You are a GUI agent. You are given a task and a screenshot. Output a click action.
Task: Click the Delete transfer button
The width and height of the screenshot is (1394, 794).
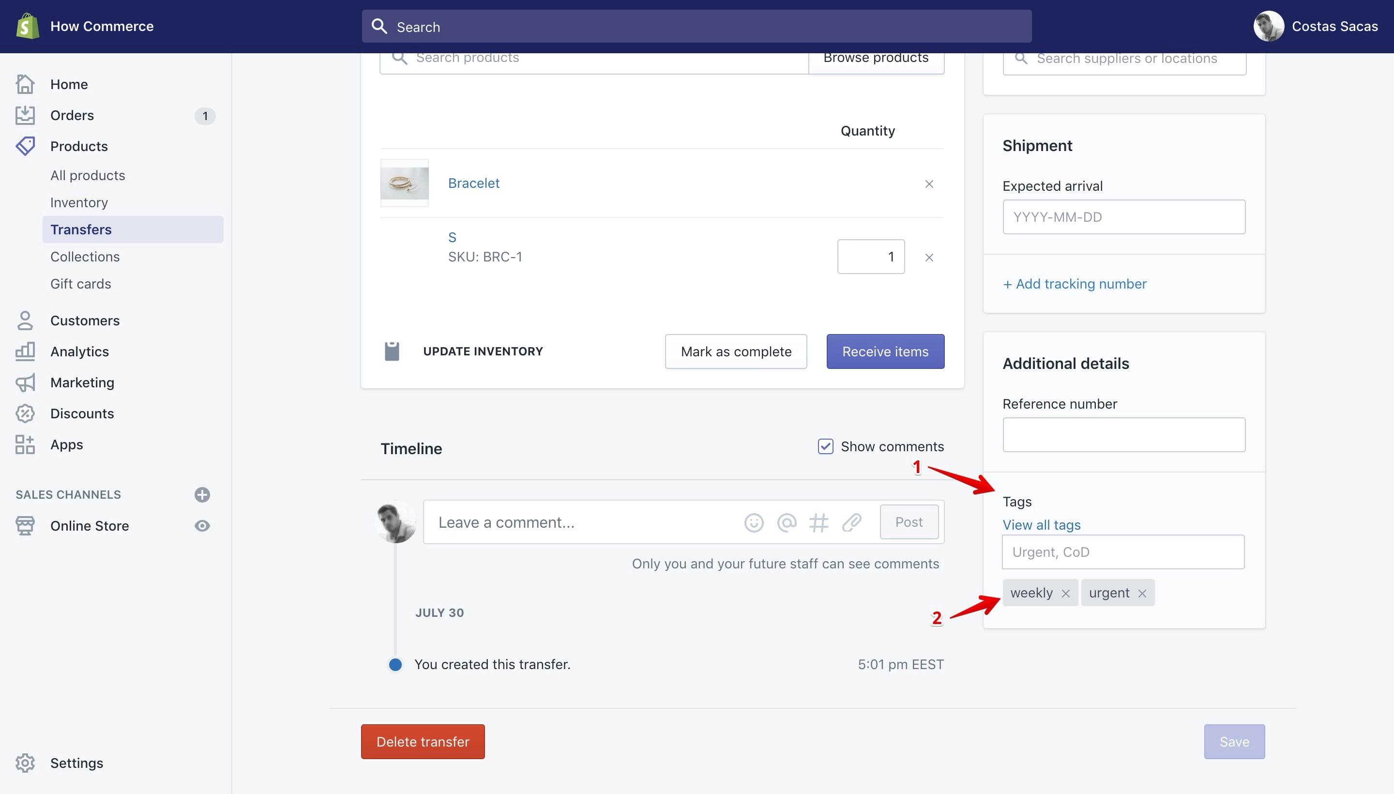pyautogui.click(x=423, y=742)
